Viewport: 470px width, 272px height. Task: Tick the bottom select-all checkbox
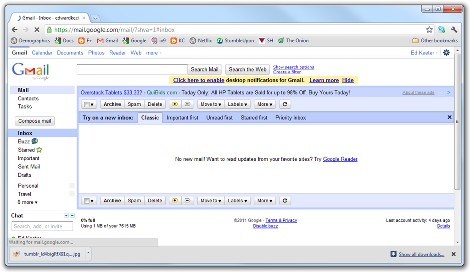pyautogui.click(x=87, y=201)
